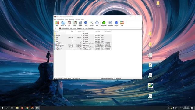This screenshot has height=110, width=195.
Task: Select the Engine.dll file row
Action: [x=83, y=47]
